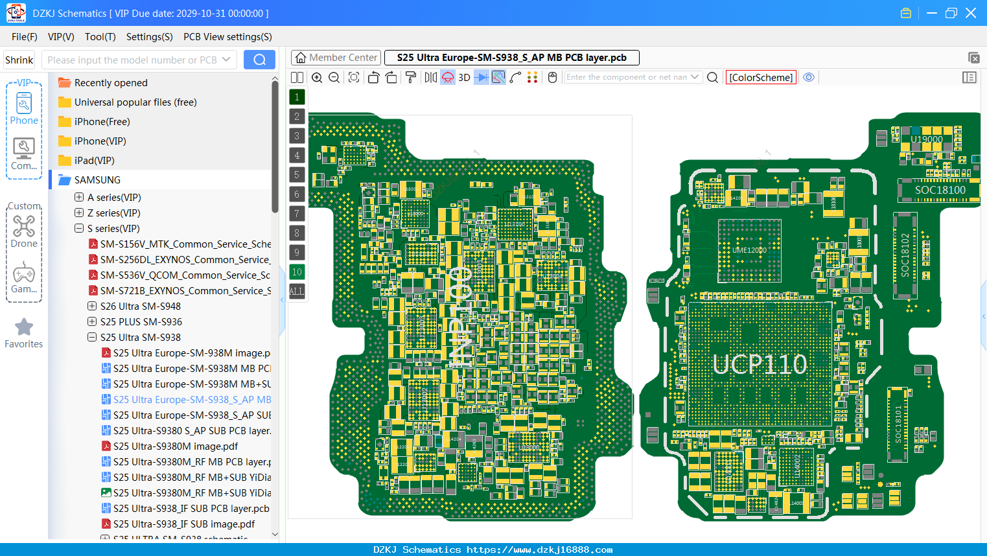987x556 pixels.
Task: Click the blue search button
Action: coord(259,60)
